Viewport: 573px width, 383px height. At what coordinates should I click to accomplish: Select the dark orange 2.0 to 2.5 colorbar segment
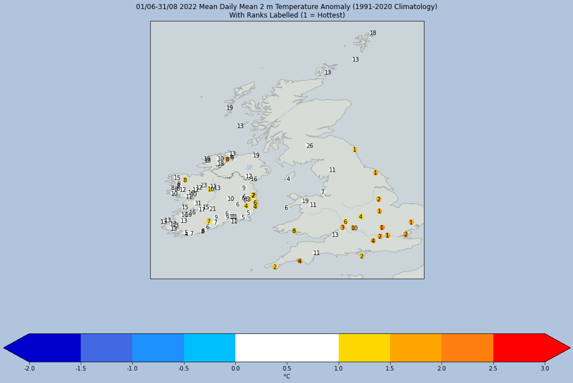click(468, 348)
